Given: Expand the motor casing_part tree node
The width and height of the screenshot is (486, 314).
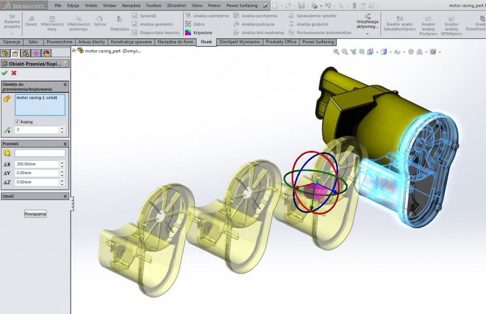Looking at the screenshot, I should [74, 51].
